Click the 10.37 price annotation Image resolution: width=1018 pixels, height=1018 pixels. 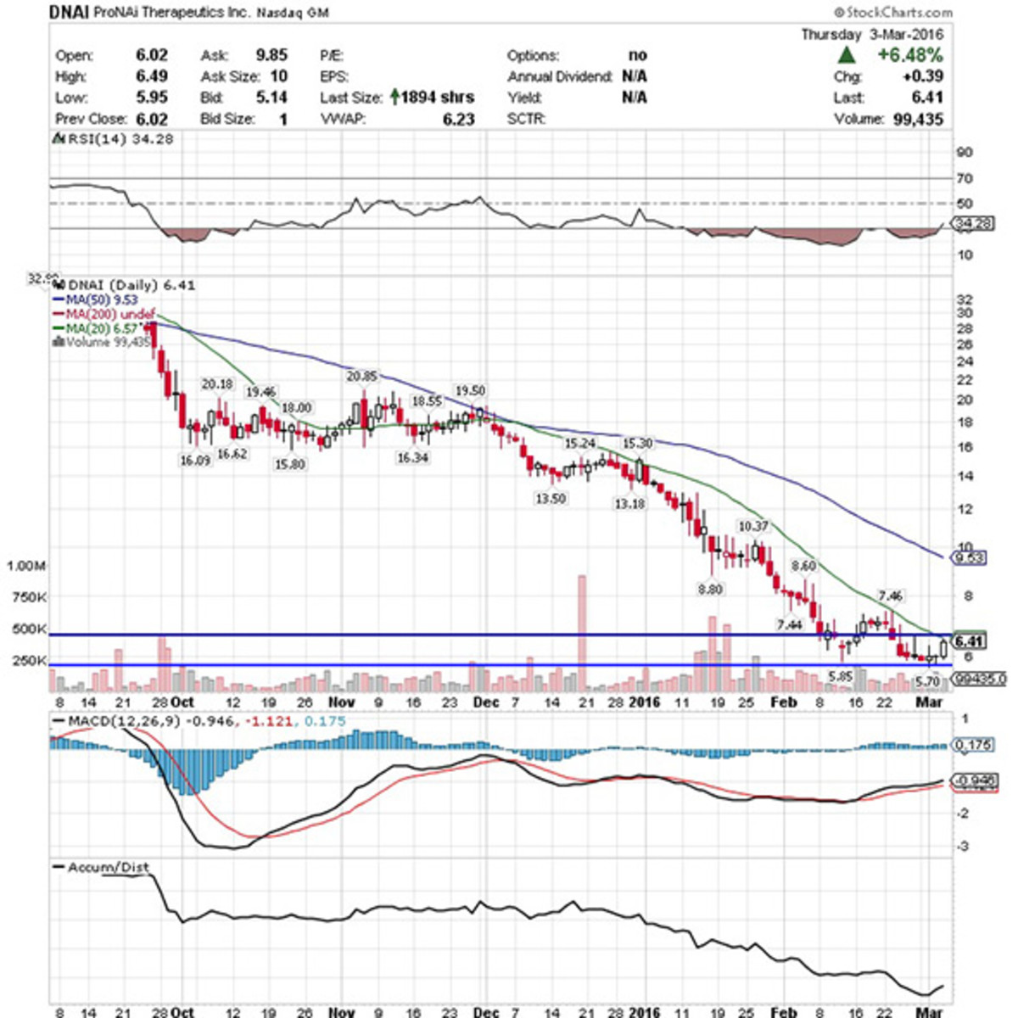pos(752,527)
